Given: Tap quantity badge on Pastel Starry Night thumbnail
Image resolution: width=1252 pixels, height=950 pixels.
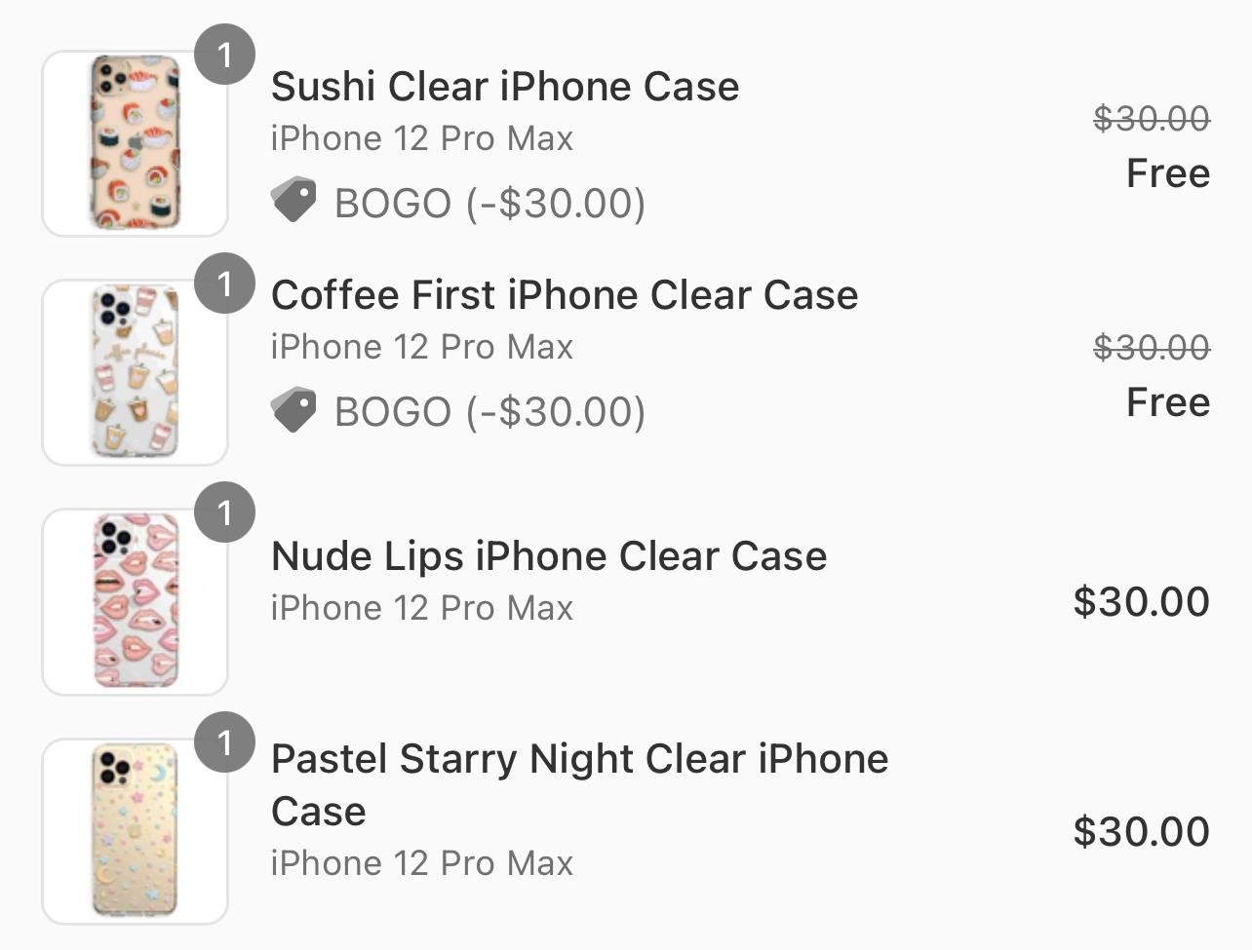Looking at the screenshot, I should 224,742.
